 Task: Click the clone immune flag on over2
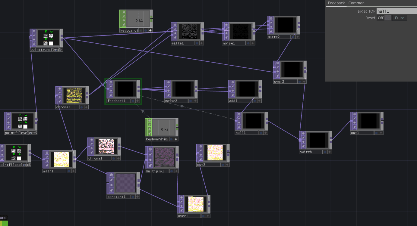278,68
